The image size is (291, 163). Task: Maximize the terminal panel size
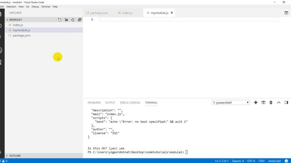pos(279,102)
